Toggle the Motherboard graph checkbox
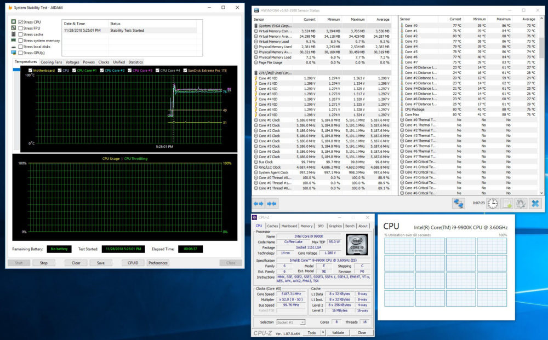Image resolution: width=548 pixels, height=340 pixels. coord(30,71)
